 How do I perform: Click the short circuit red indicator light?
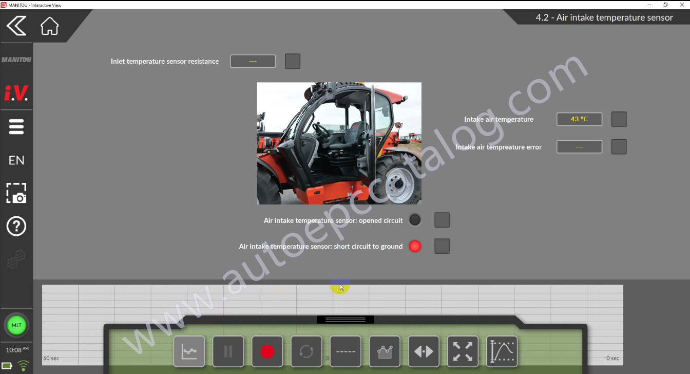tap(415, 246)
